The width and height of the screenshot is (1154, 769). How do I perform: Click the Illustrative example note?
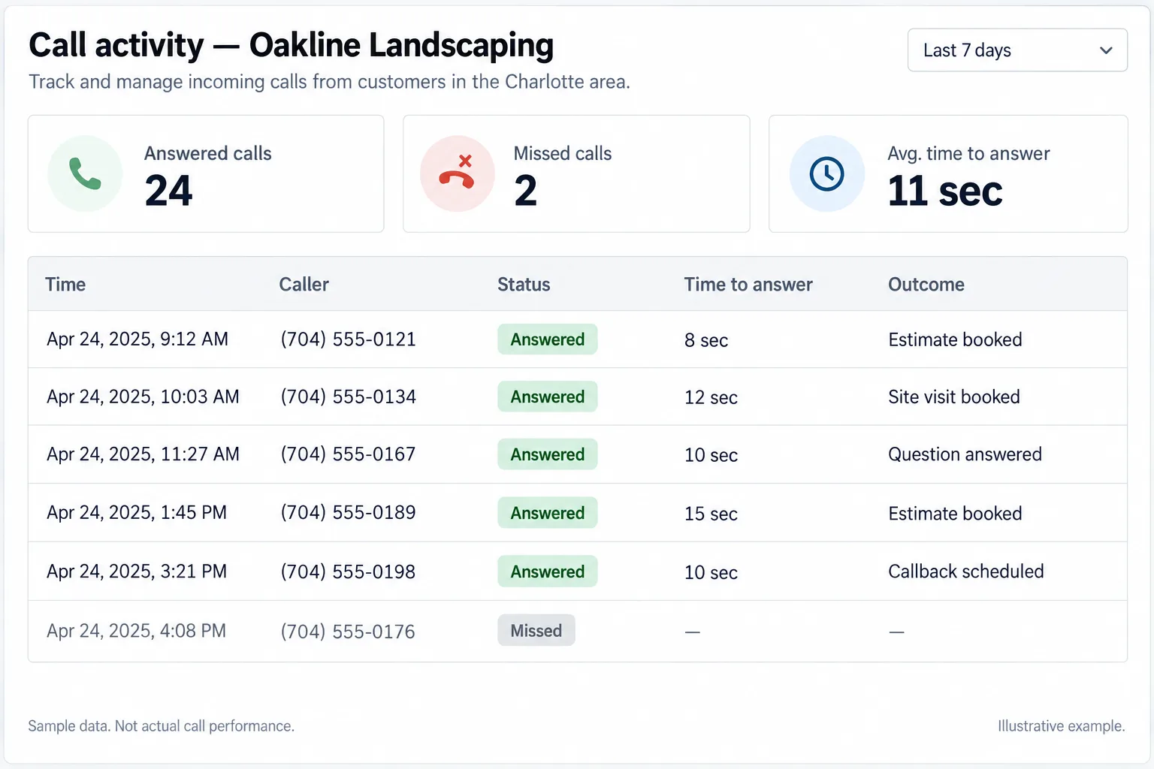click(x=1062, y=726)
